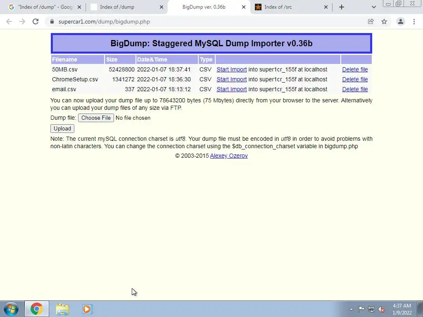This screenshot has height=317, width=423.
Task: Open Windows Explorer from taskbar
Action: [x=62, y=309]
